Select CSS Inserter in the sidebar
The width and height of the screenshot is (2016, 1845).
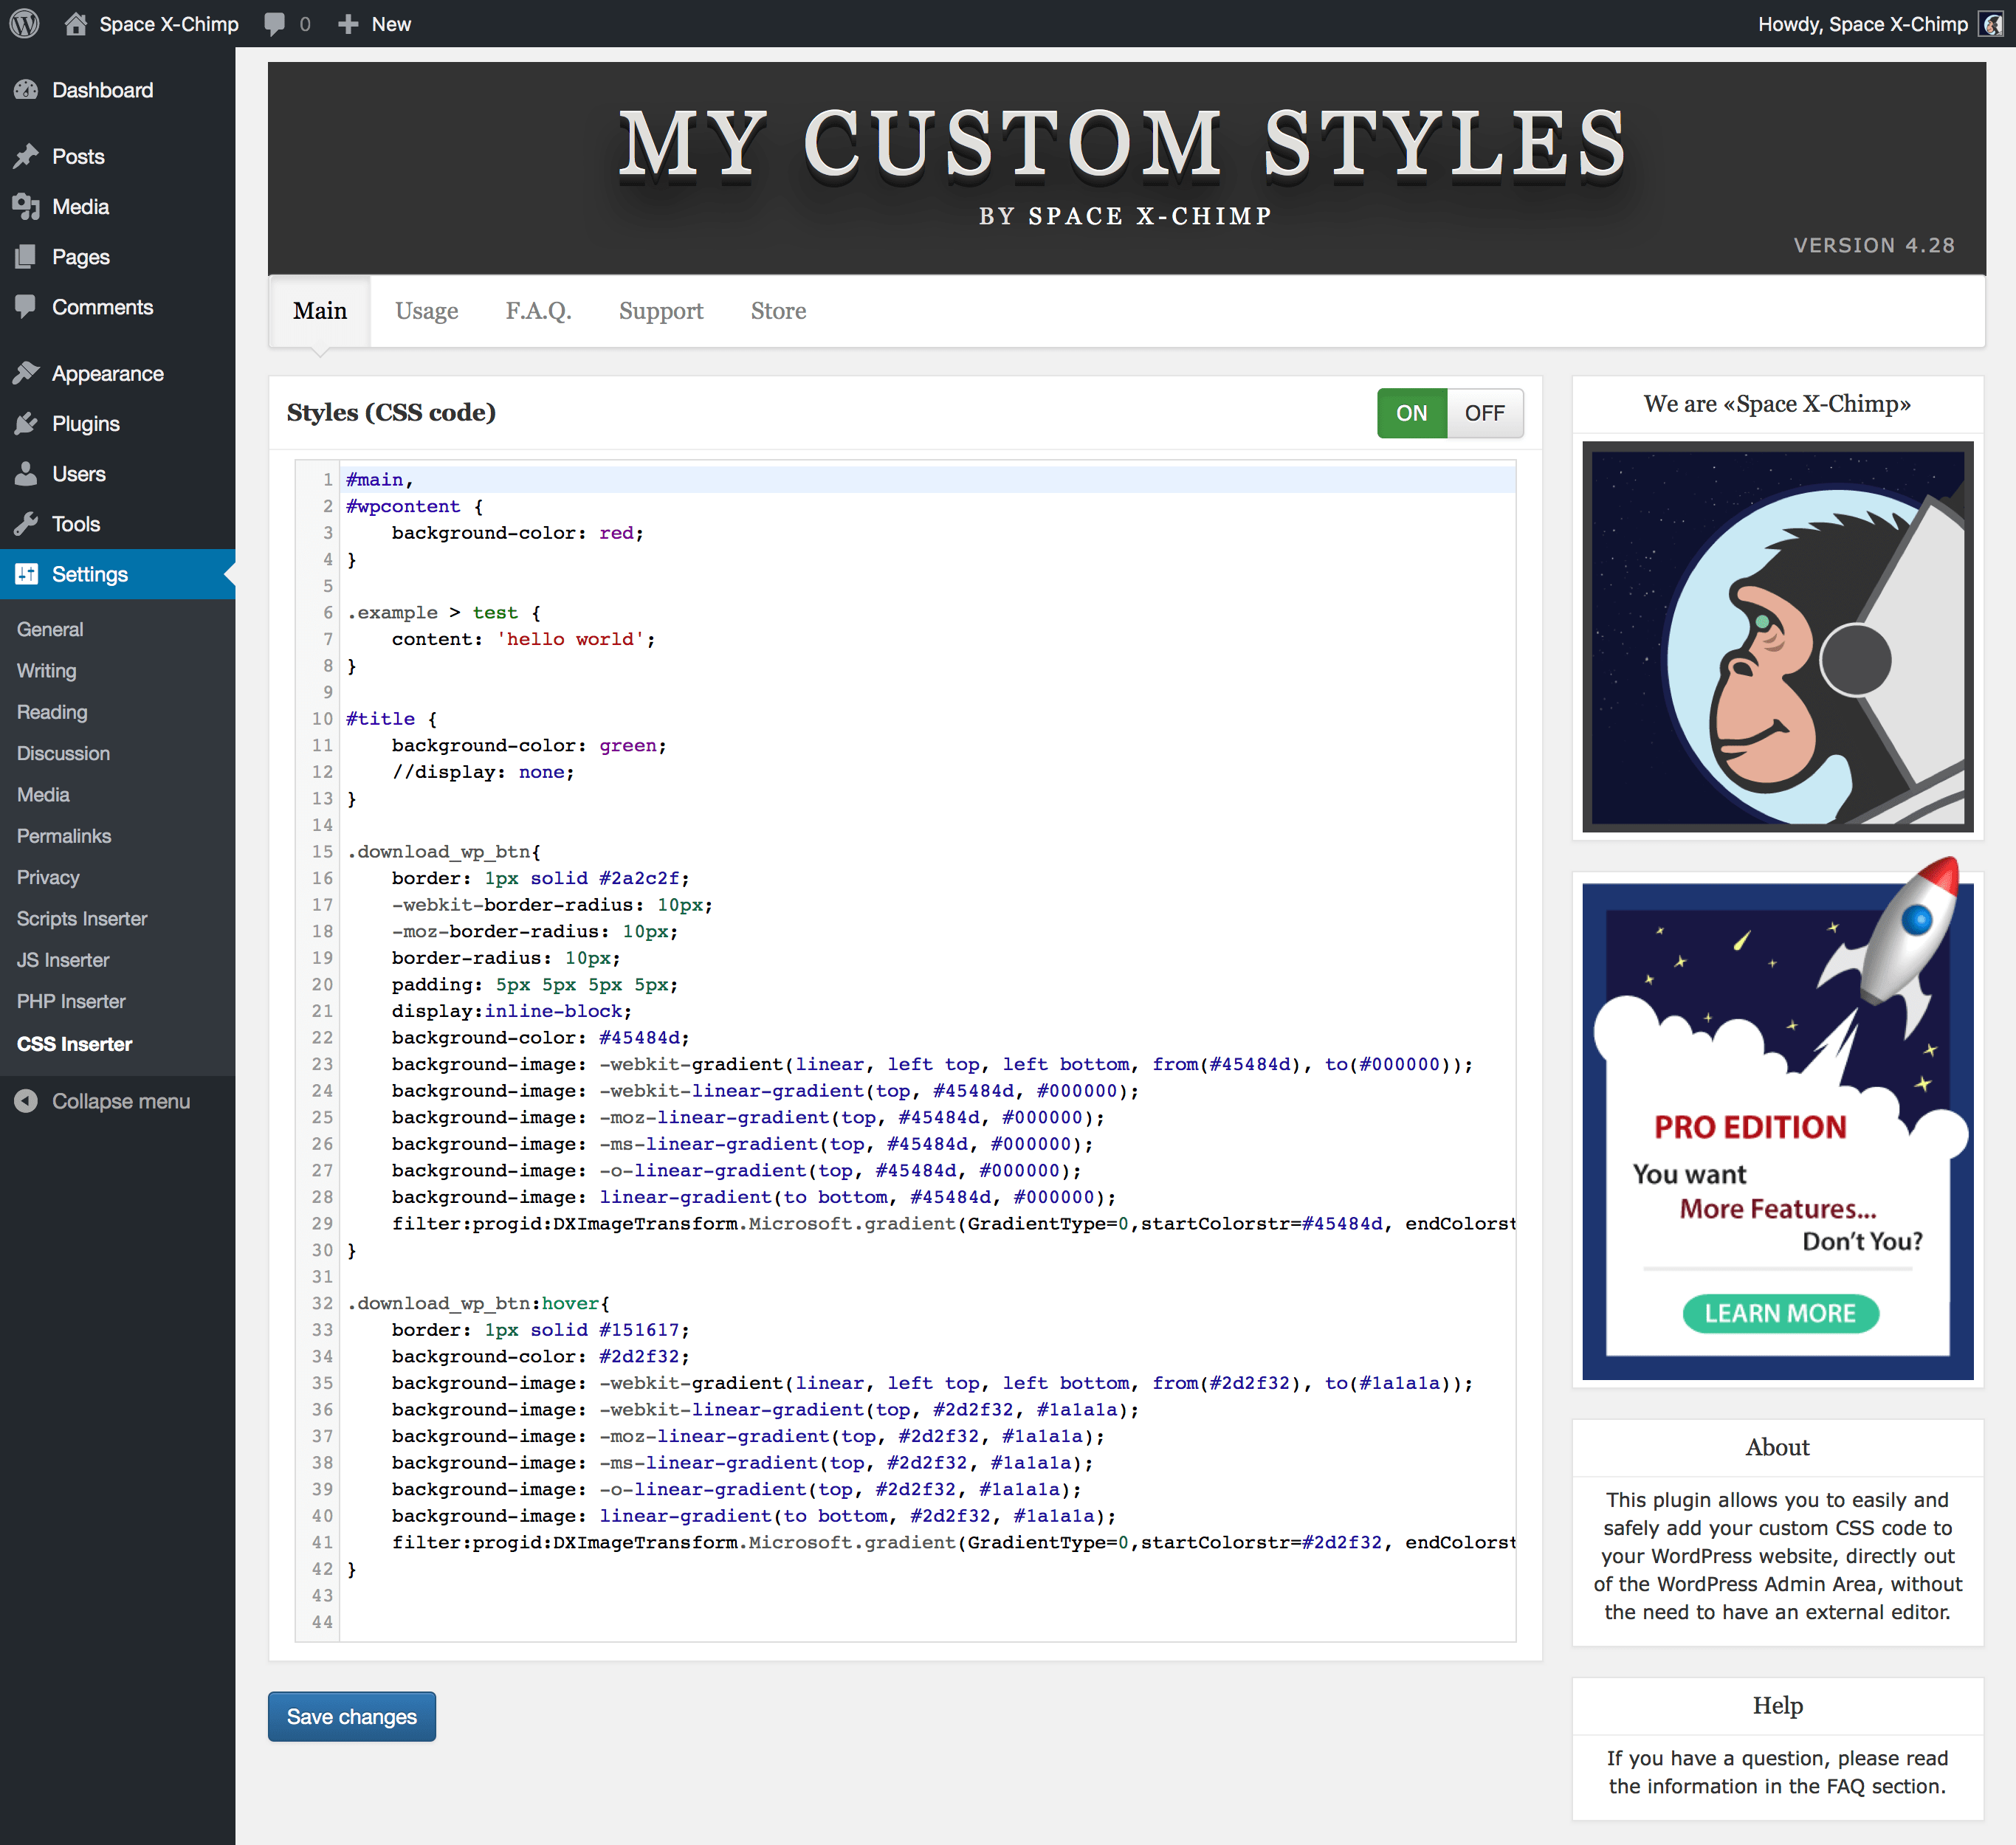pos(74,1044)
